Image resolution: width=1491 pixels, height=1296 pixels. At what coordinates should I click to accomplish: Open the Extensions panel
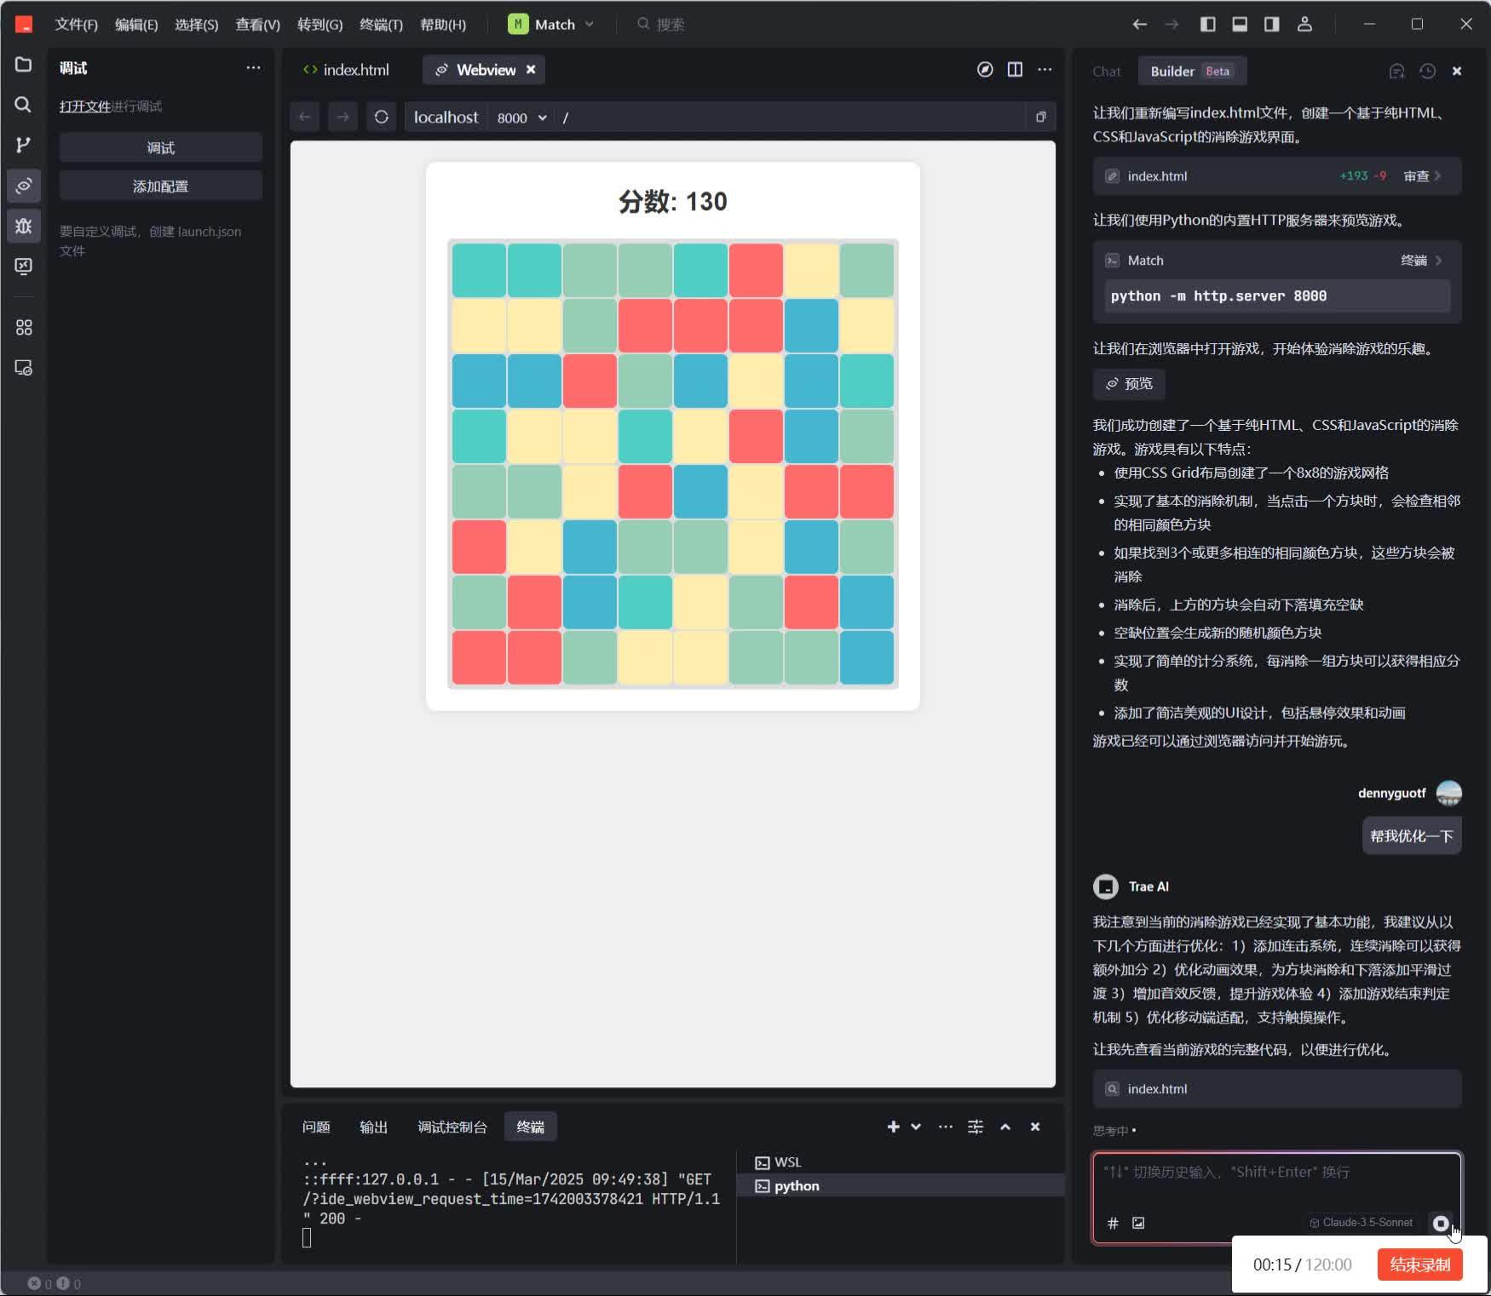pos(22,327)
